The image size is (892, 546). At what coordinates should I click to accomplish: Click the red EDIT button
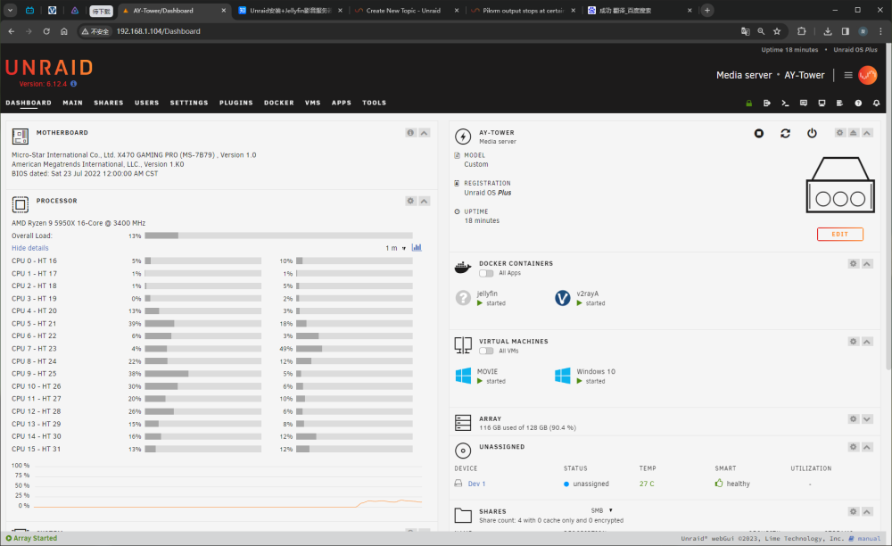click(839, 235)
